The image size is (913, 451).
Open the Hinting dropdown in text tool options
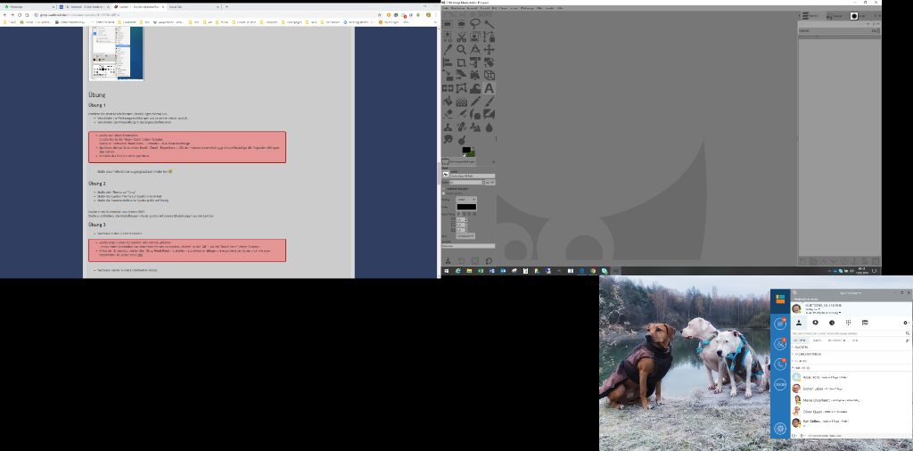(466, 199)
